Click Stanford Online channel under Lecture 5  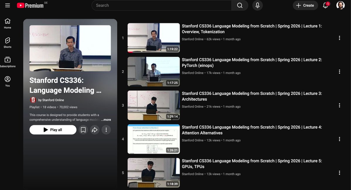coord(192,174)
